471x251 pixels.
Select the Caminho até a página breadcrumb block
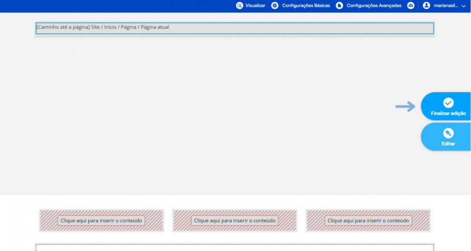pyautogui.click(x=235, y=28)
